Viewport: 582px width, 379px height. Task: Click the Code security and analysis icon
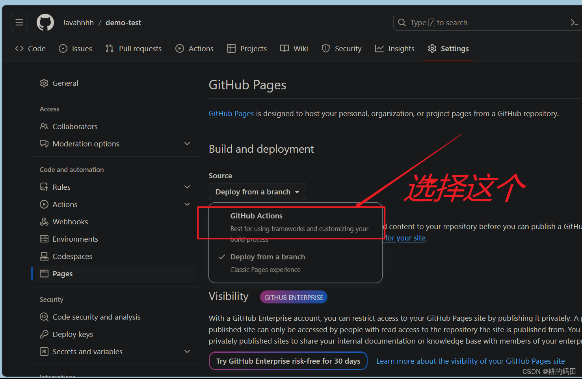44,317
